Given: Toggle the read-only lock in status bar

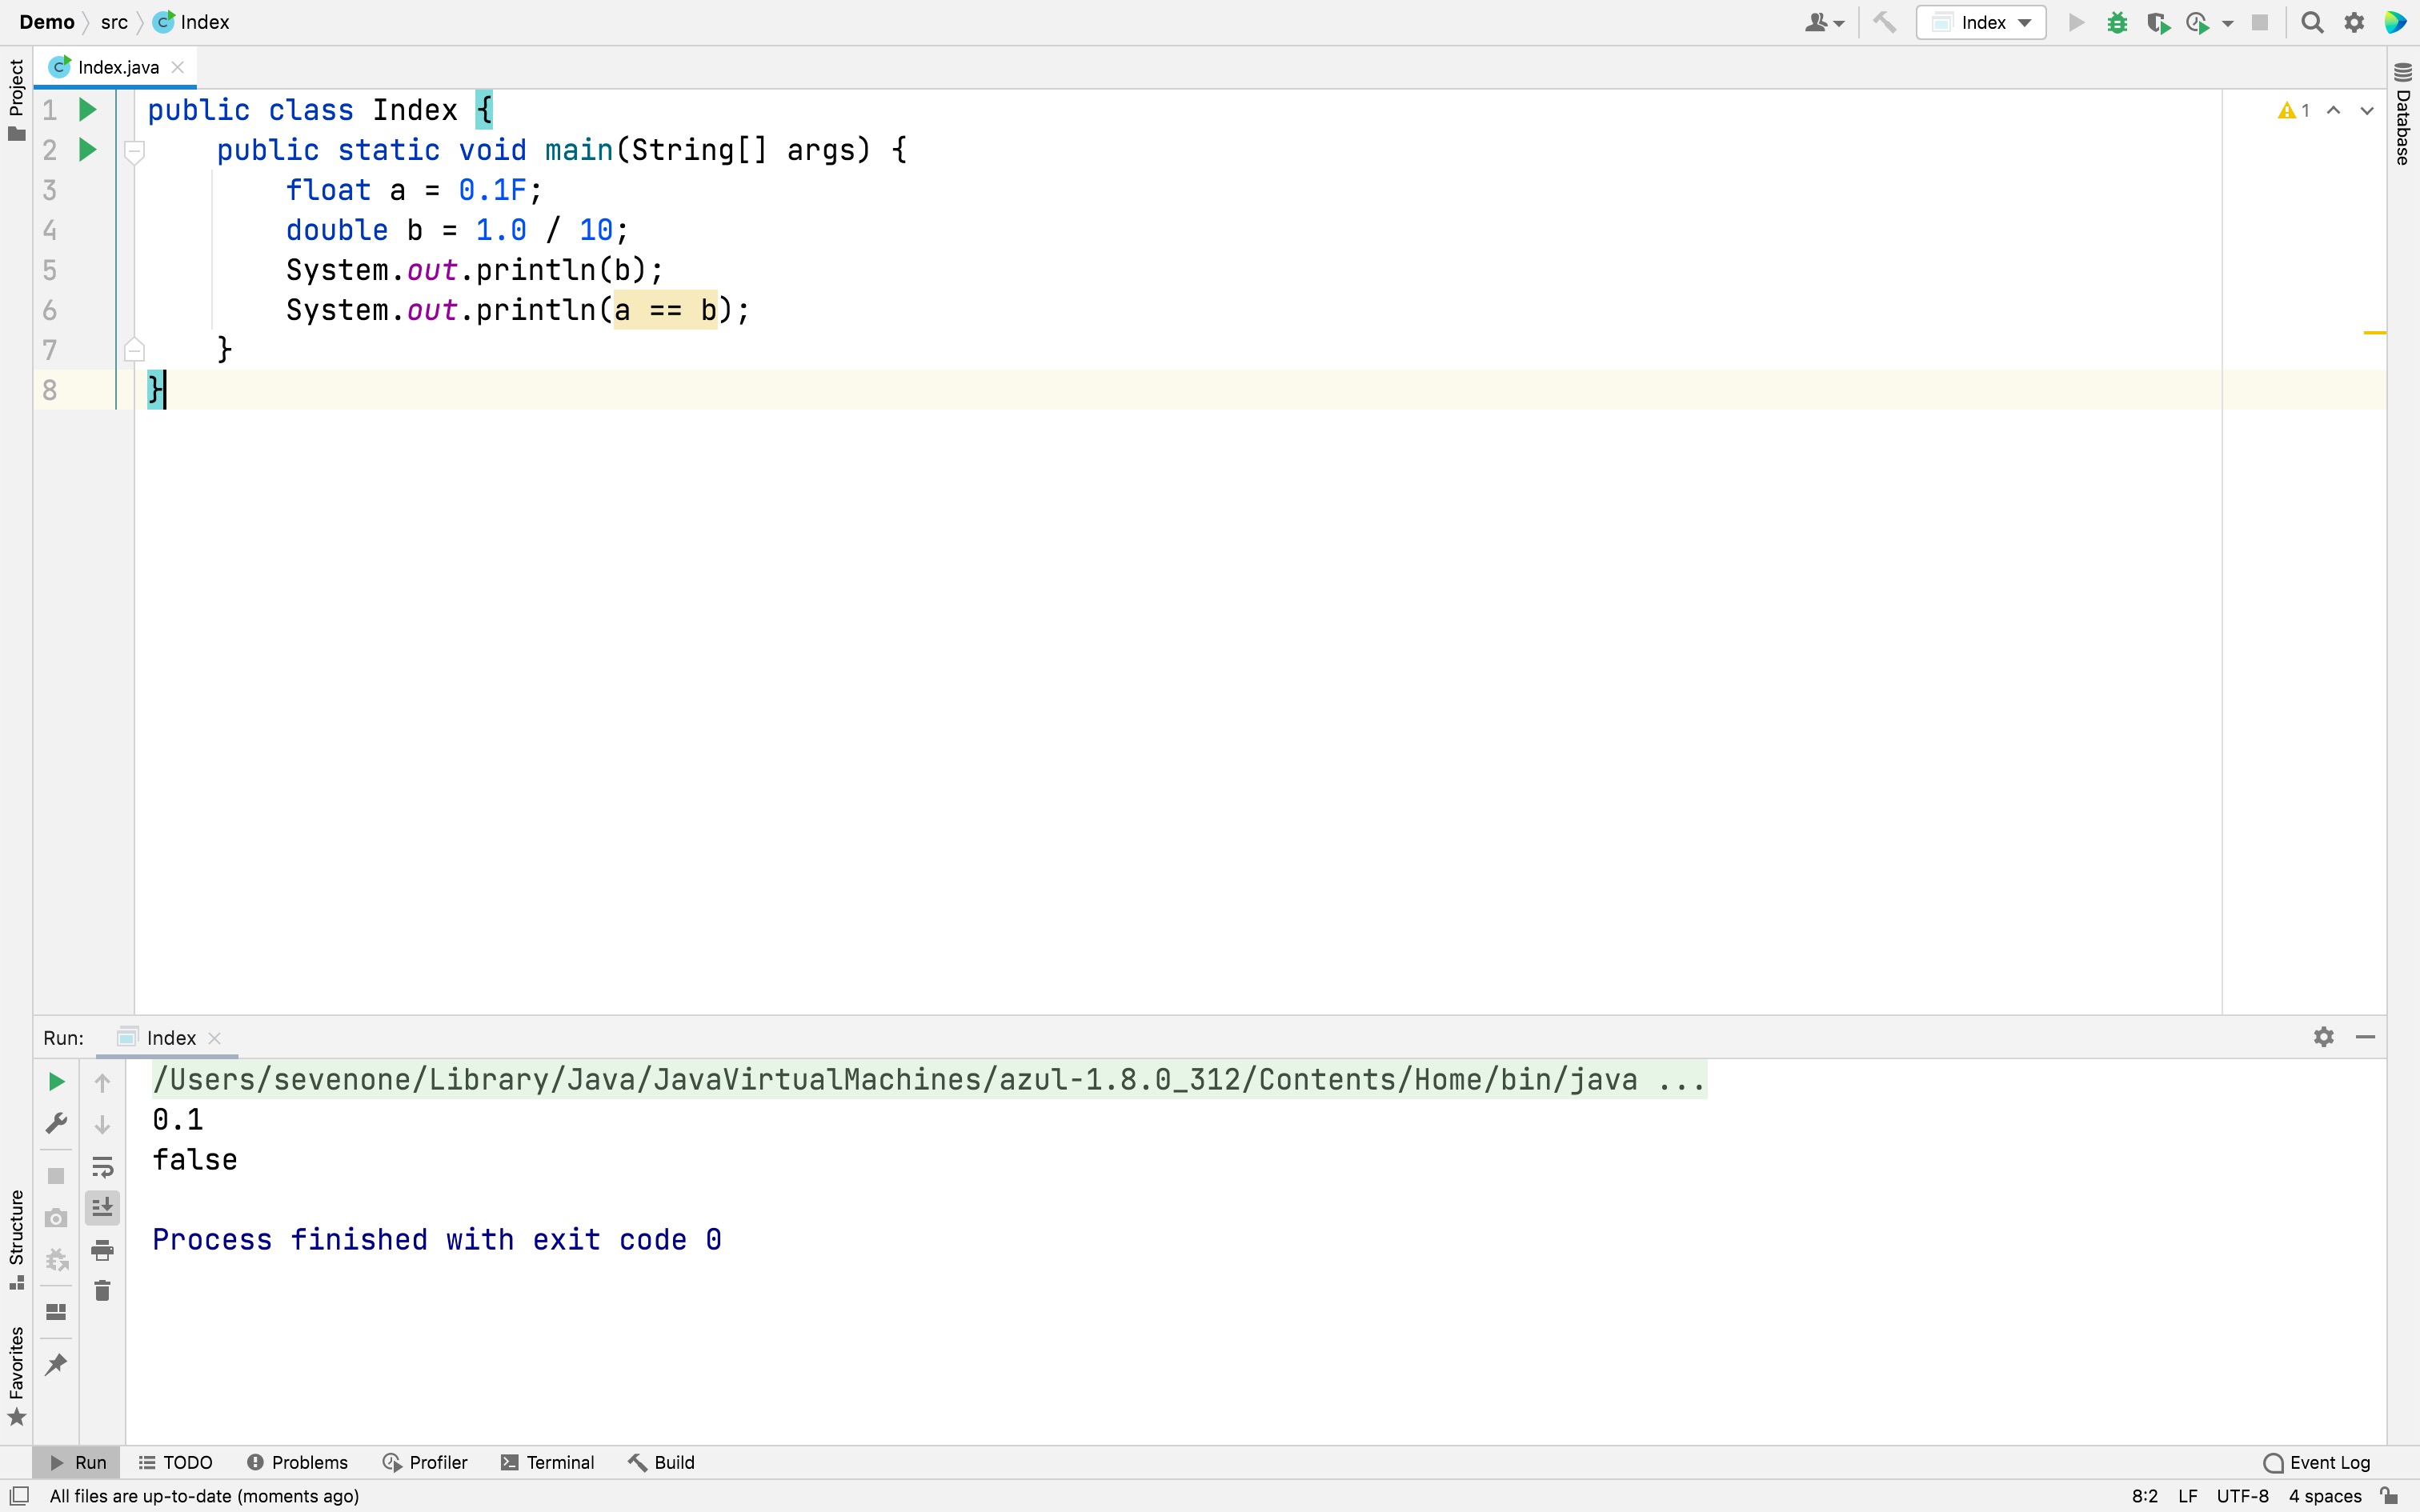Looking at the screenshot, I should tap(2390, 1496).
